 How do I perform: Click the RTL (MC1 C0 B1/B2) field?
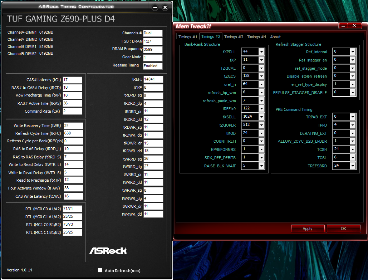(72, 224)
